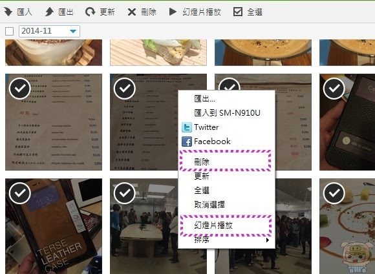
Task: Uncheck the TERSE LEATHER CASE photo's checkmark
Action: pyautogui.click(x=20, y=193)
